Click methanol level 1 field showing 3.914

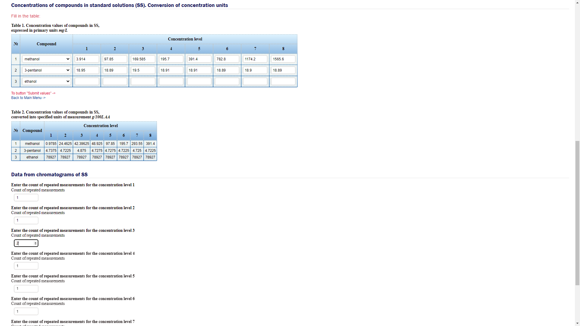87,59
